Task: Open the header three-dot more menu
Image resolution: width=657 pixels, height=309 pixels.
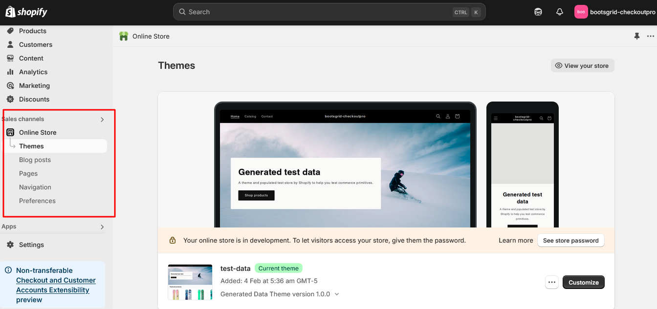Action: tap(651, 36)
